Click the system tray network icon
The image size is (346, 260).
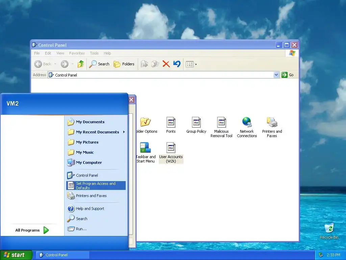pyautogui.click(x=321, y=255)
